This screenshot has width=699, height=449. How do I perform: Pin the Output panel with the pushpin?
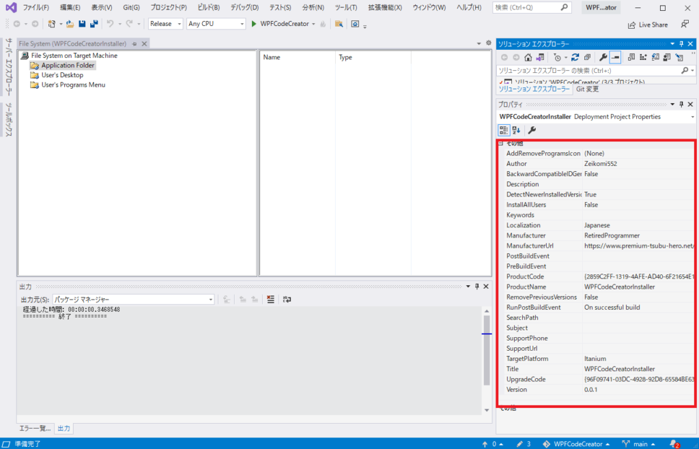tap(476, 287)
